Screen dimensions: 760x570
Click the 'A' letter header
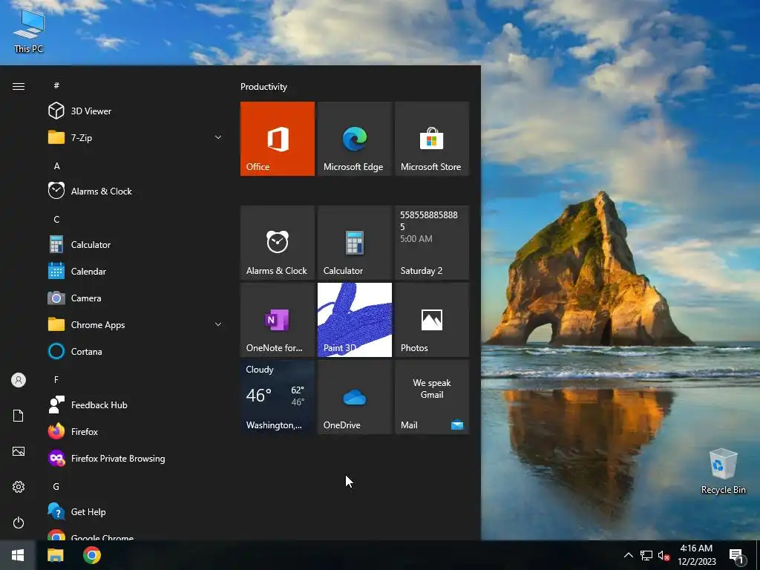click(56, 166)
